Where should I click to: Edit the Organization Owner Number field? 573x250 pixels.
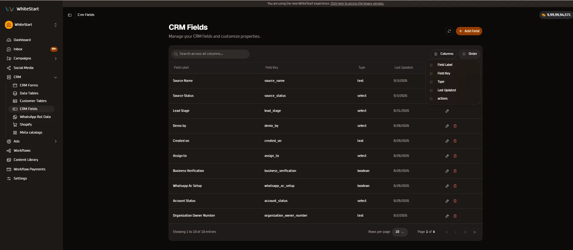[447, 216]
